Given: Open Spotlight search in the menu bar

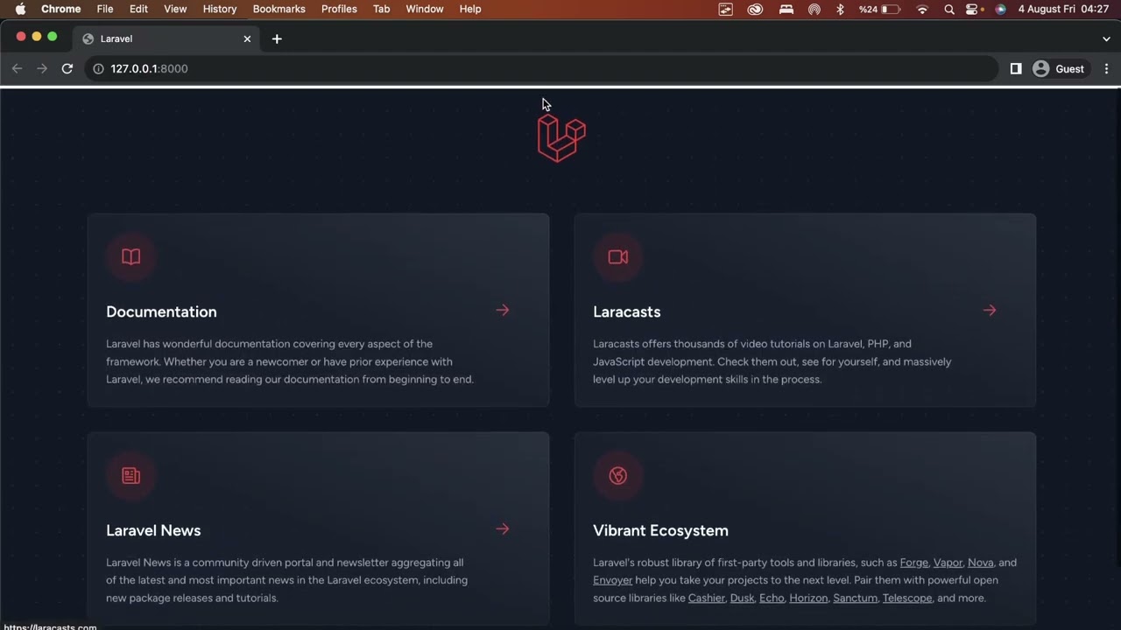Looking at the screenshot, I should 949,9.
